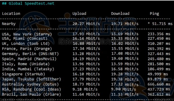
Task: Click the Ping column header
Action: click(154, 14)
